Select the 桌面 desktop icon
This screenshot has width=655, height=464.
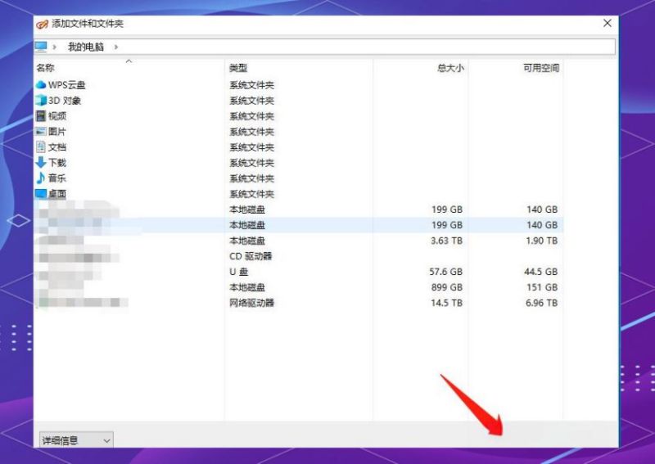tap(41, 194)
